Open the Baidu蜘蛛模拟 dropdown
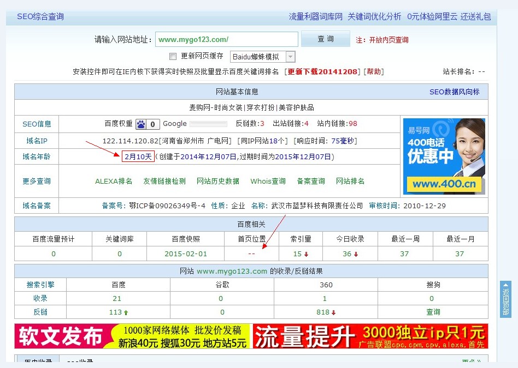Screen dimensions: 518x368 (x=263, y=57)
